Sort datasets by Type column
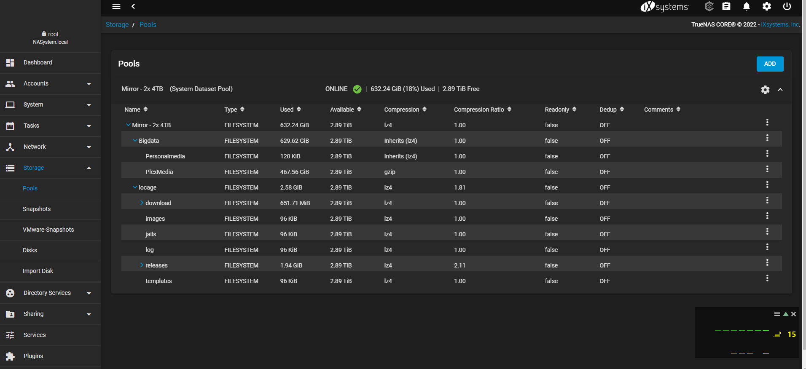806x369 pixels. (x=234, y=110)
